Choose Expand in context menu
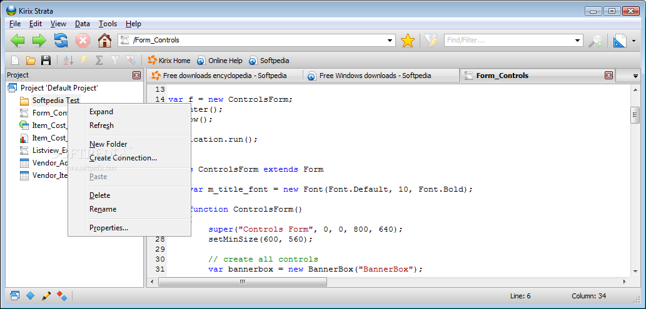The height and width of the screenshot is (309, 646). (129, 112)
